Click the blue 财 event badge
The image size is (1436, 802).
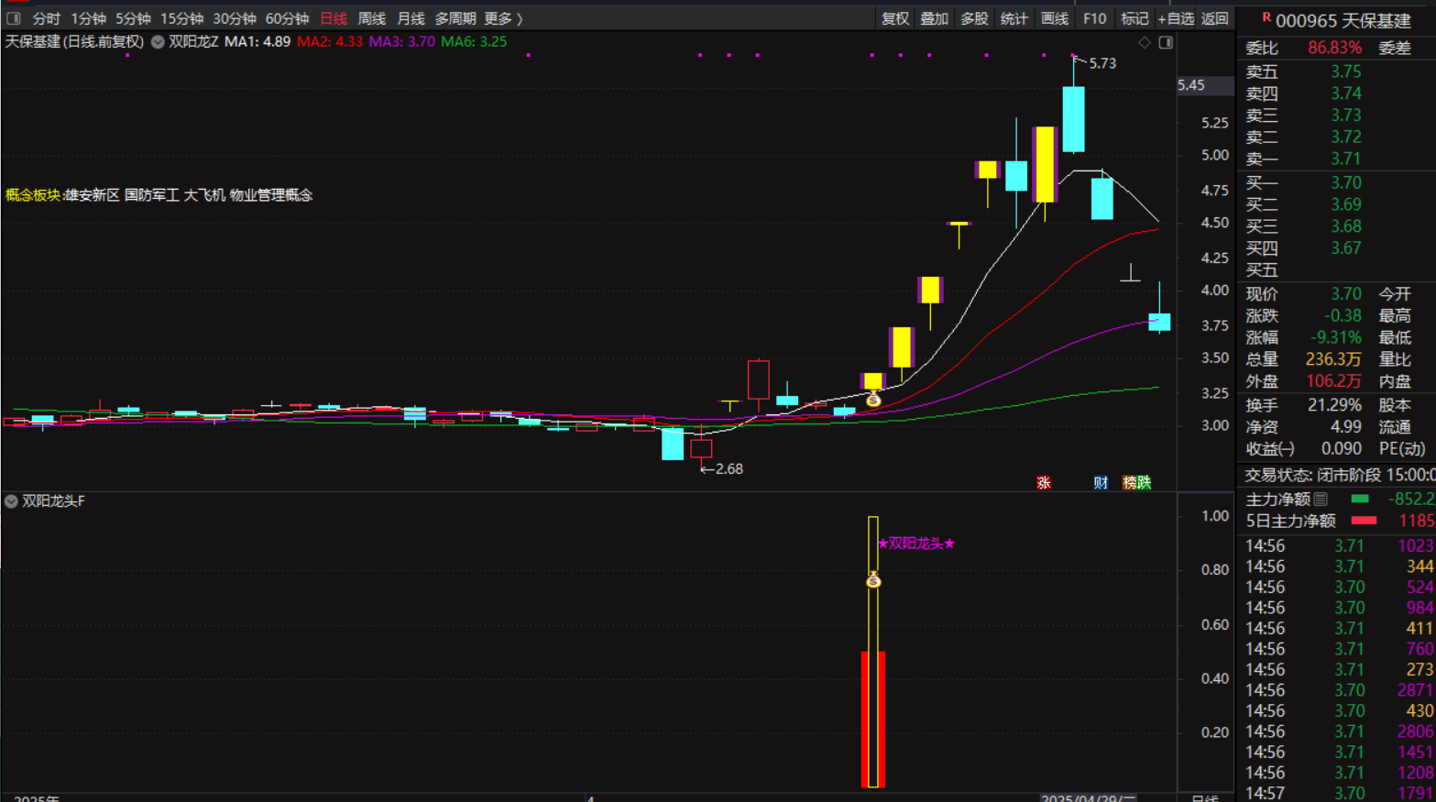tap(1101, 483)
